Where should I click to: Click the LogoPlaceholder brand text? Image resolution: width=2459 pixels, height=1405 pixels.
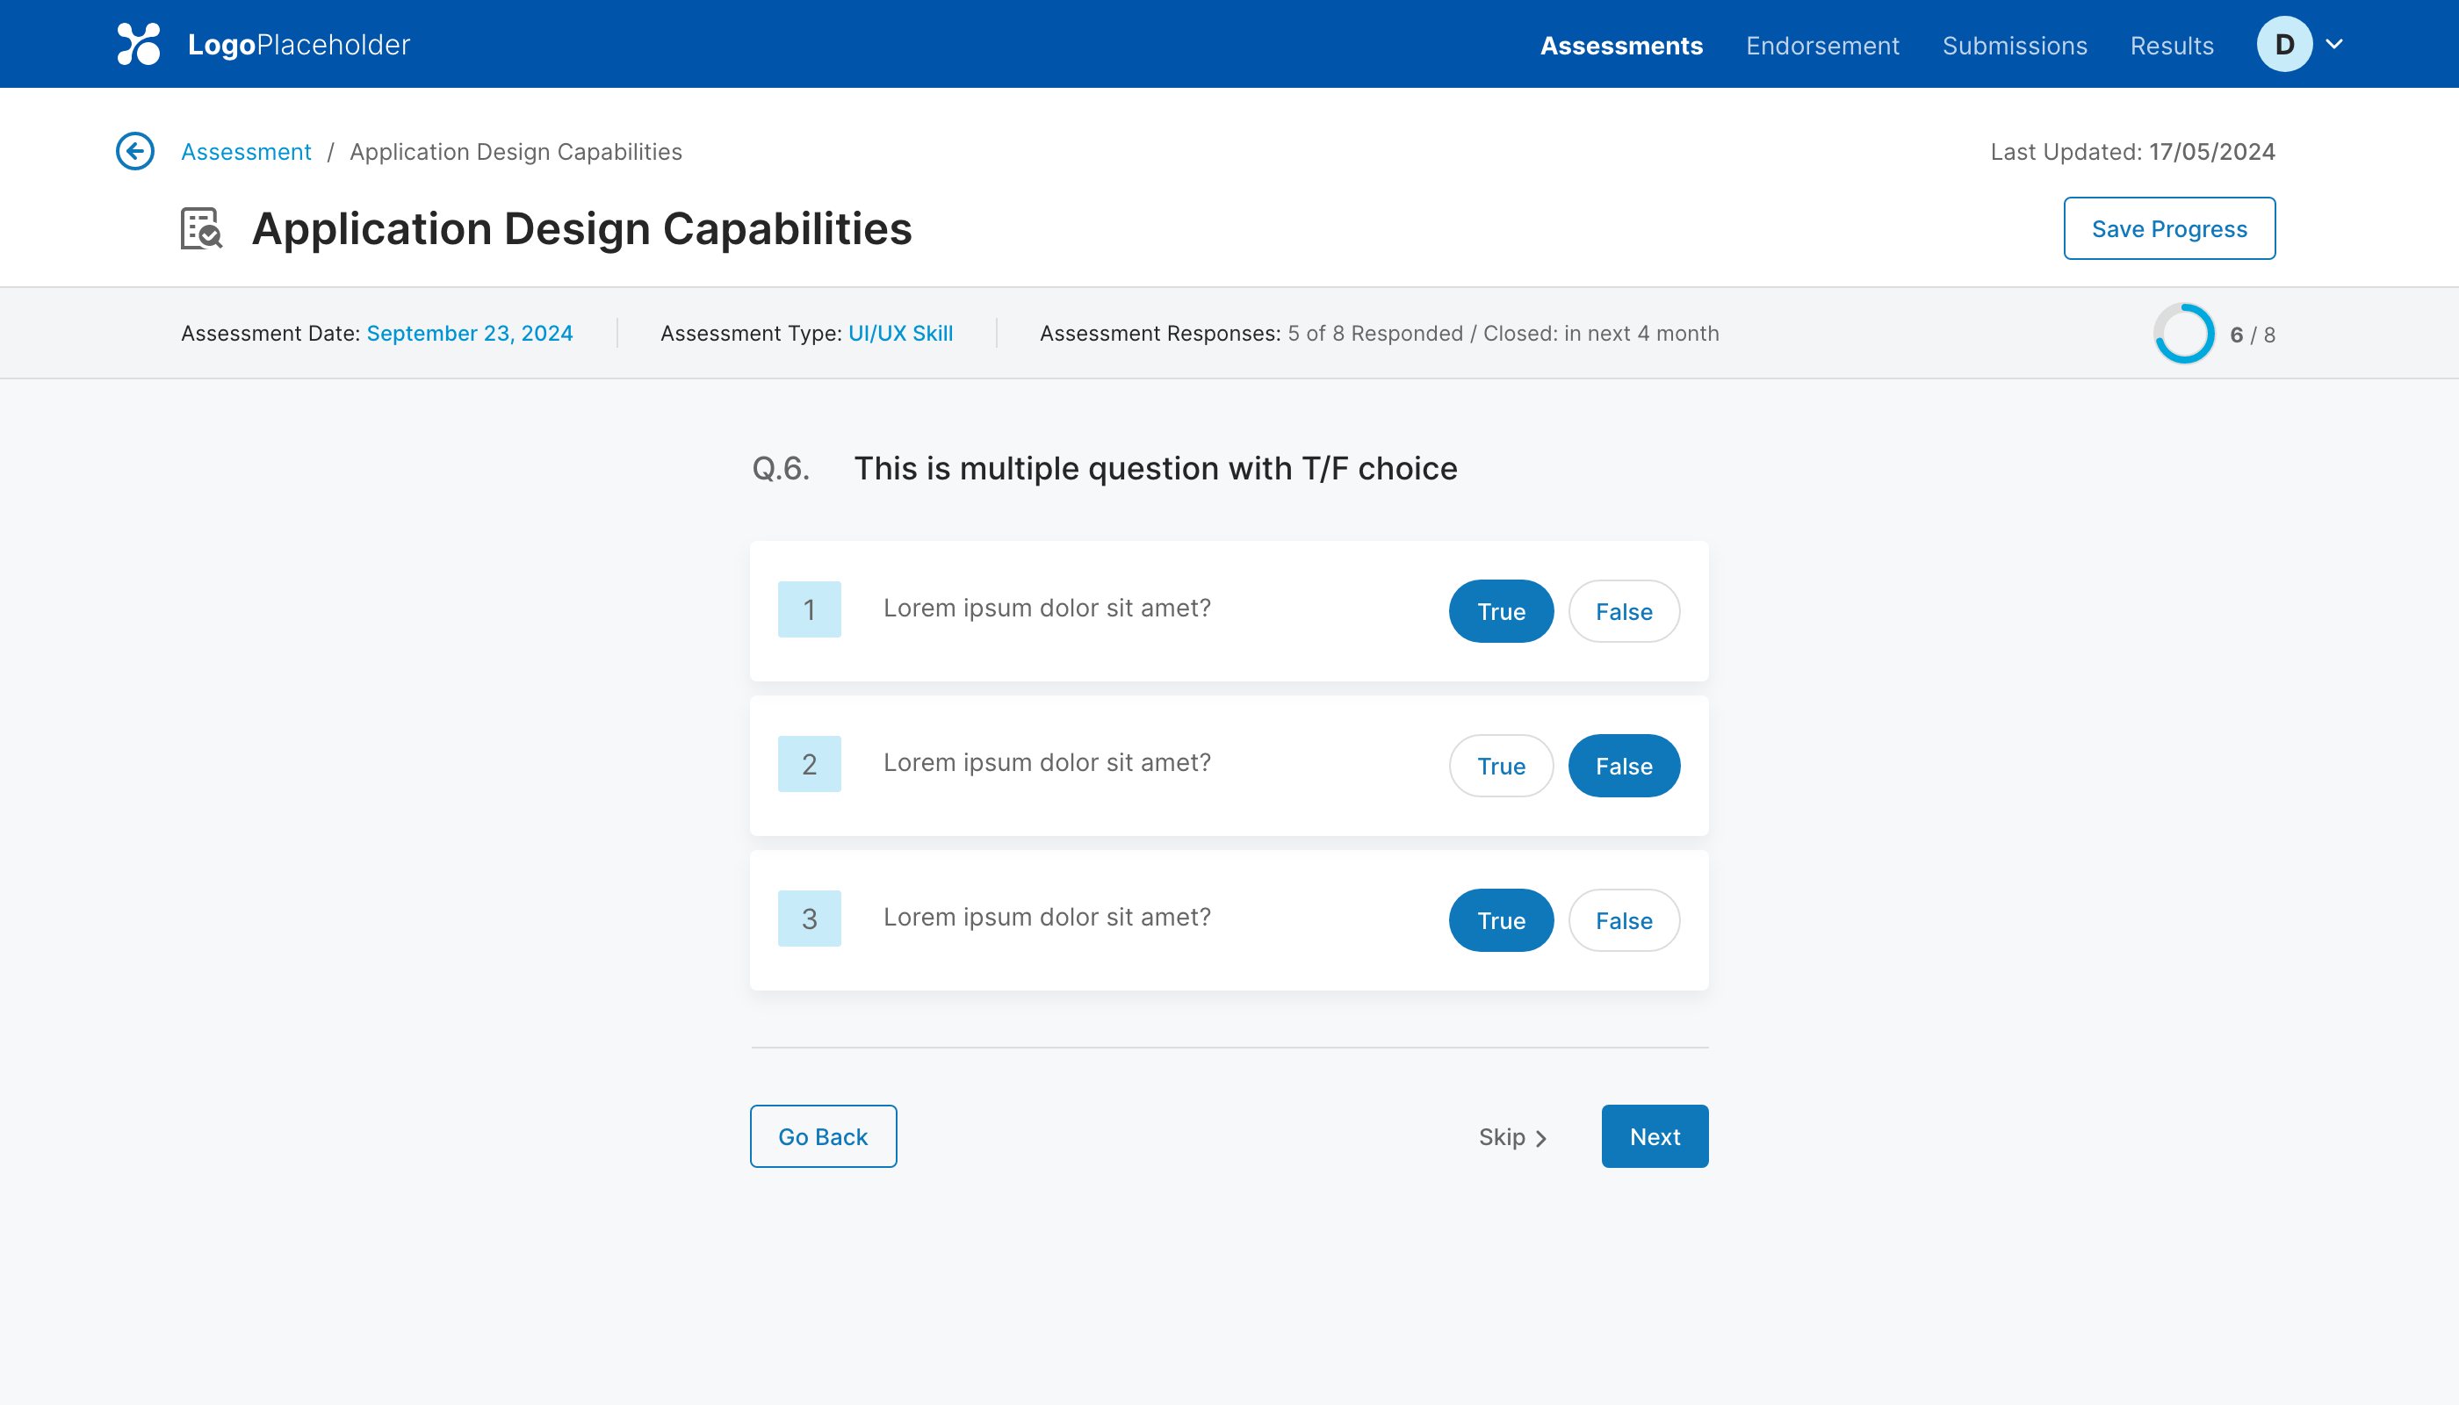(299, 45)
